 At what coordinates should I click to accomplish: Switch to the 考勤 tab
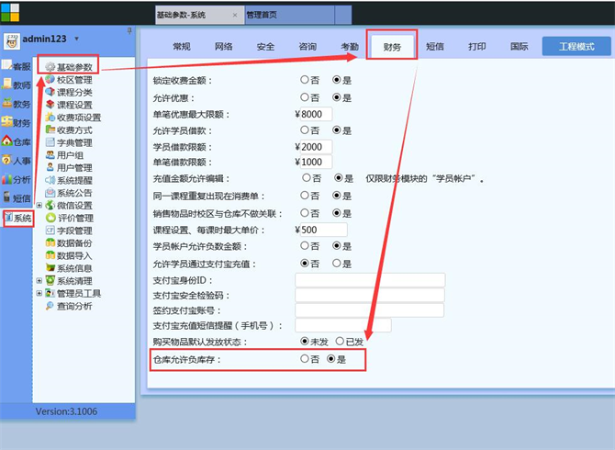(350, 47)
